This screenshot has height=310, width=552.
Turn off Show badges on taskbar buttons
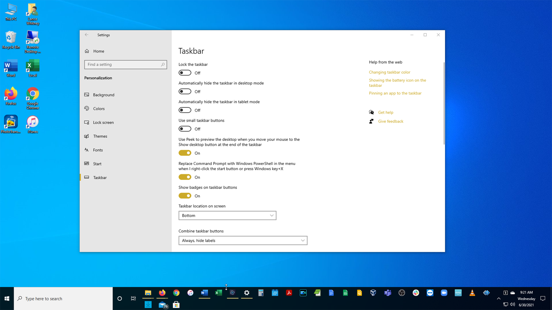(185, 196)
